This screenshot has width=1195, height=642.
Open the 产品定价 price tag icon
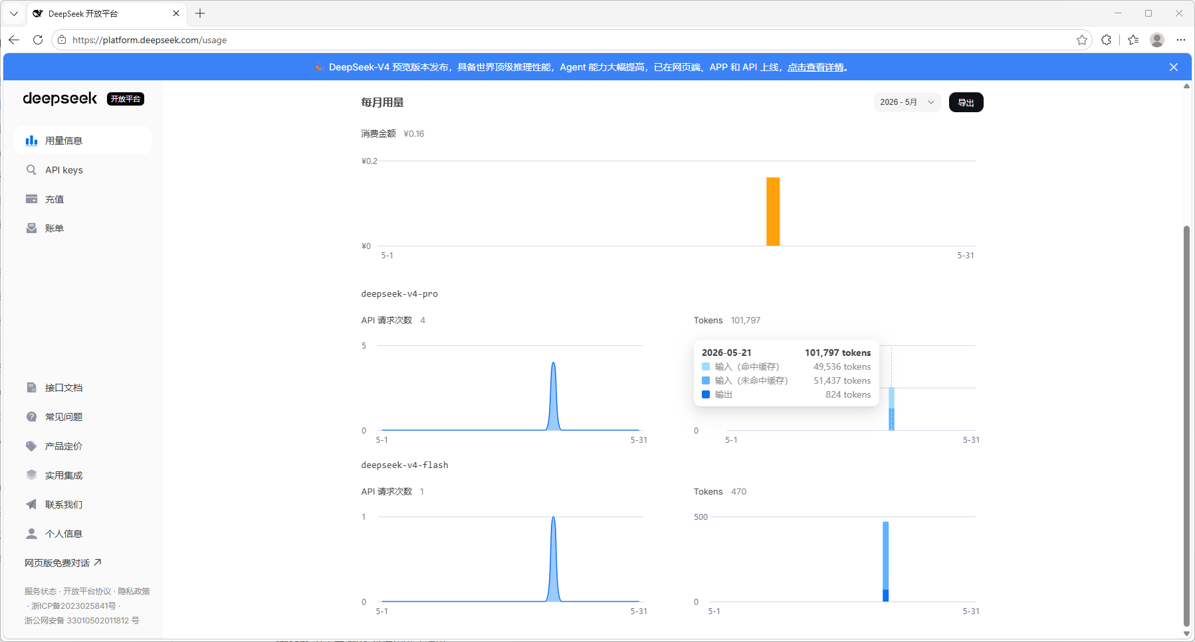pyautogui.click(x=31, y=446)
